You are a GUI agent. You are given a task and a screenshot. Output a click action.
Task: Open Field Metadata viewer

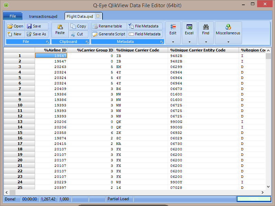[x=145, y=34]
